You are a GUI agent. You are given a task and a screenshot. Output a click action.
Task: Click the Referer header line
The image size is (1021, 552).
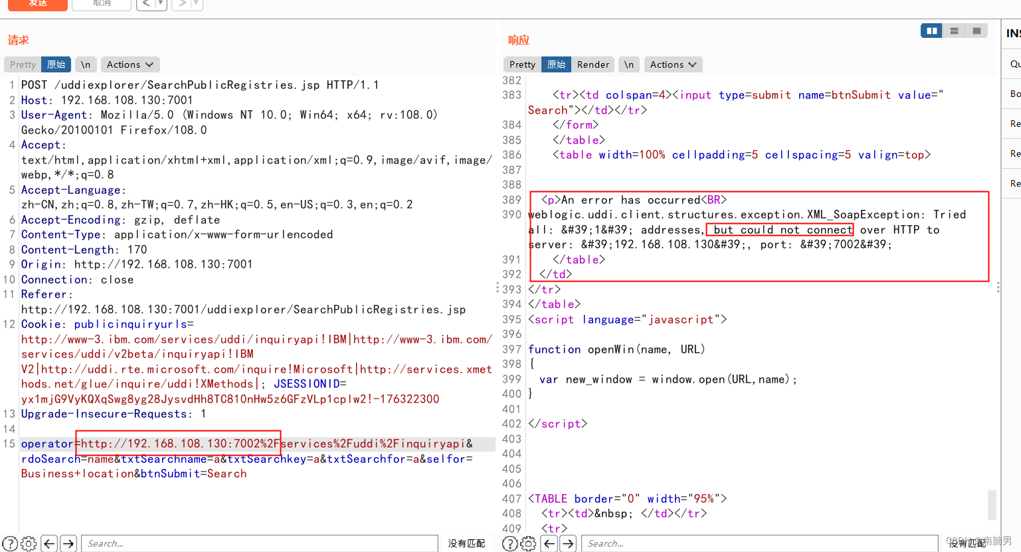coord(243,302)
